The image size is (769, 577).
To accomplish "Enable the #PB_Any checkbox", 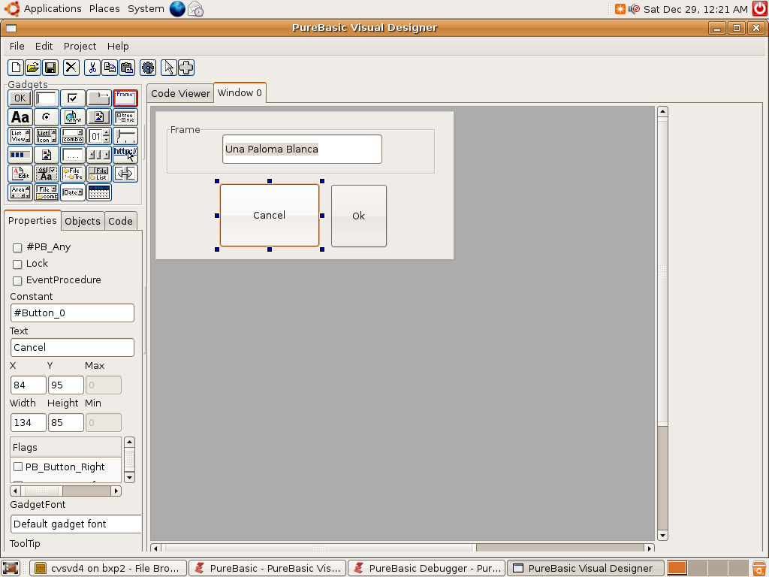I will pyautogui.click(x=17, y=247).
